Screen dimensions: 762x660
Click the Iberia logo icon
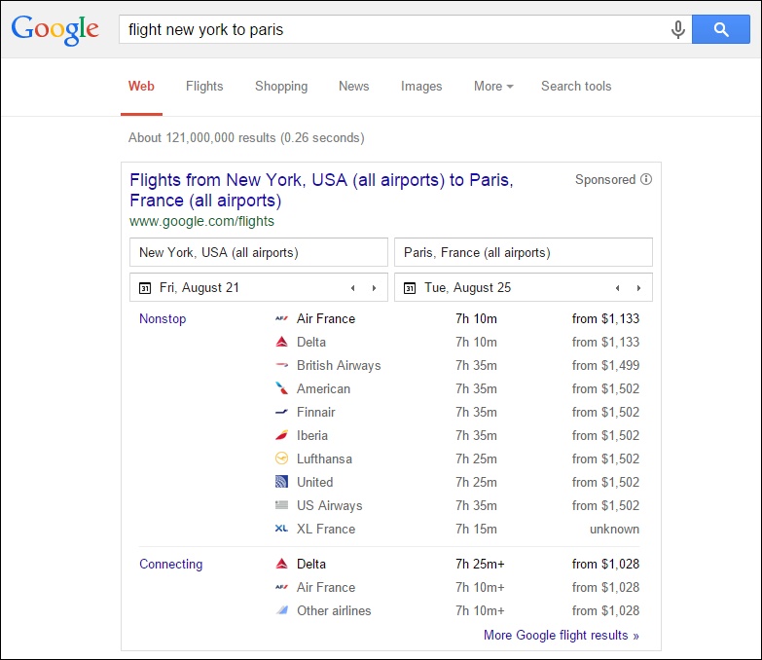tap(281, 435)
